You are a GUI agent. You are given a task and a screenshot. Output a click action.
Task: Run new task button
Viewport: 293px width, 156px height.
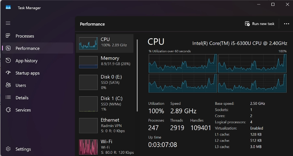pos(259,24)
